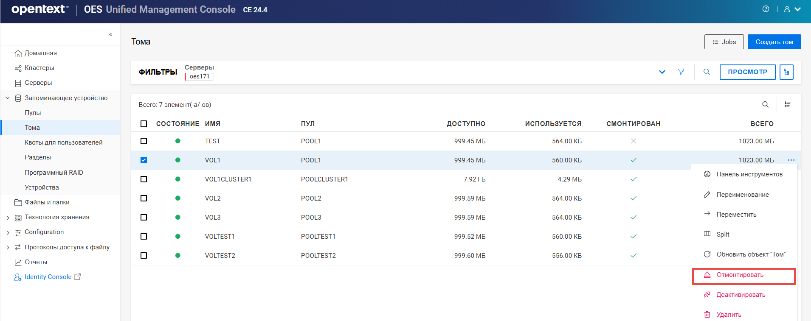Click the filter funnel icon
Screen dimensions: 811x321
681,72
